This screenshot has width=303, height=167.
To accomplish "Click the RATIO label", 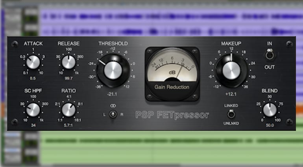I will (x=68, y=91).
